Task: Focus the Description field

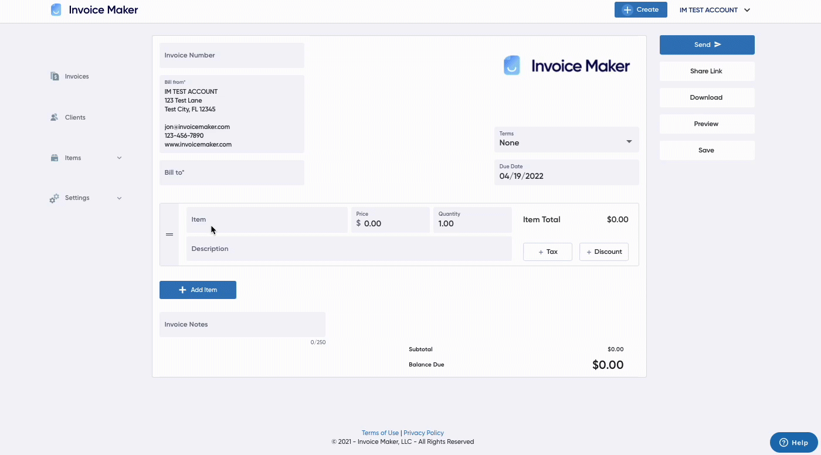Action: pyautogui.click(x=349, y=249)
